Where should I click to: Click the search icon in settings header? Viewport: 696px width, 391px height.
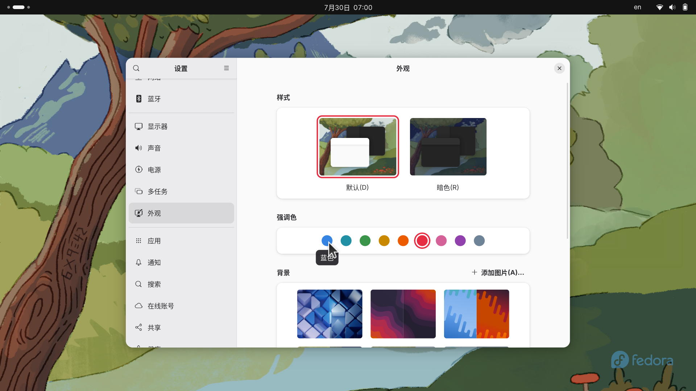click(136, 68)
